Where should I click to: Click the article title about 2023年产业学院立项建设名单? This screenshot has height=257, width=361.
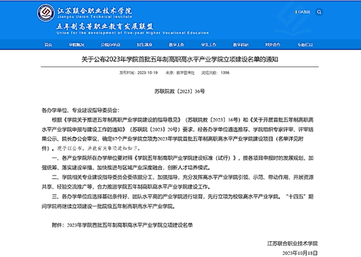click(x=180, y=59)
